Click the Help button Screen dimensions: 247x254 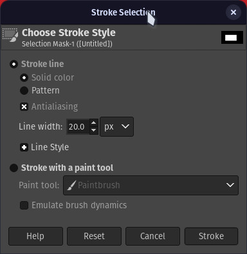coord(35,236)
